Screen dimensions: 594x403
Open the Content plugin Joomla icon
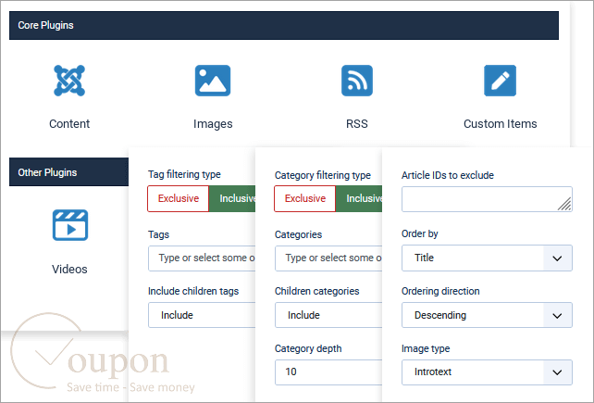point(69,81)
